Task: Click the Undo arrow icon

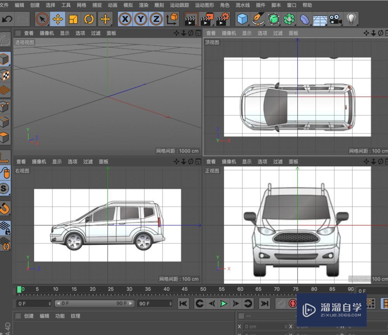Action: click(x=7, y=19)
